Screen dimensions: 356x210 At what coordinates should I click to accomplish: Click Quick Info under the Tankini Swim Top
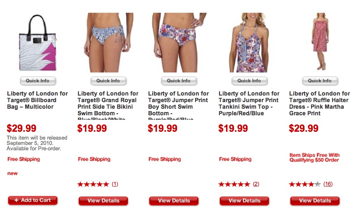(x=249, y=81)
